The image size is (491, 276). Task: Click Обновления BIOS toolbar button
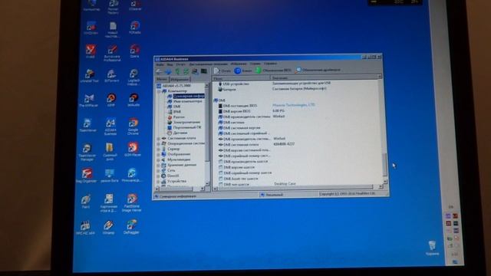[273, 71]
